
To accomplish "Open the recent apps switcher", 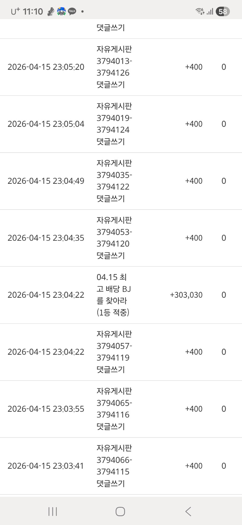I will coord(53,511).
